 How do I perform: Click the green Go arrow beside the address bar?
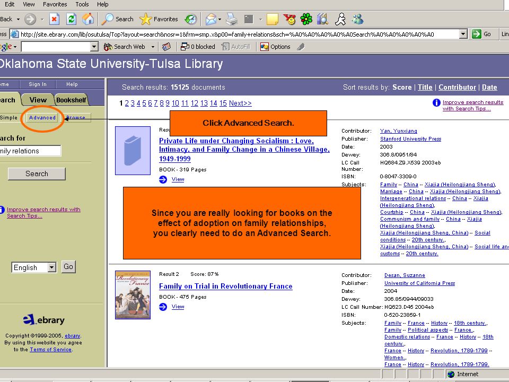(x=477, y=34)
